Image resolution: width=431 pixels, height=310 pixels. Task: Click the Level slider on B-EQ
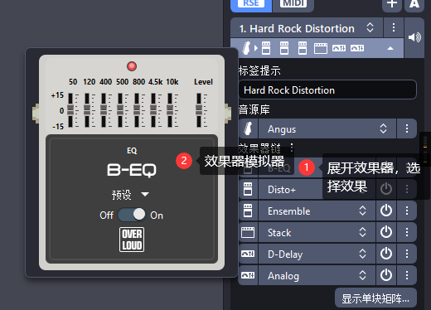199,110
